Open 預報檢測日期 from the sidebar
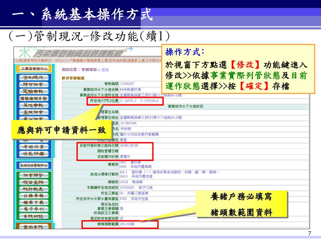The image size is (321, 240). coord(34,98)
